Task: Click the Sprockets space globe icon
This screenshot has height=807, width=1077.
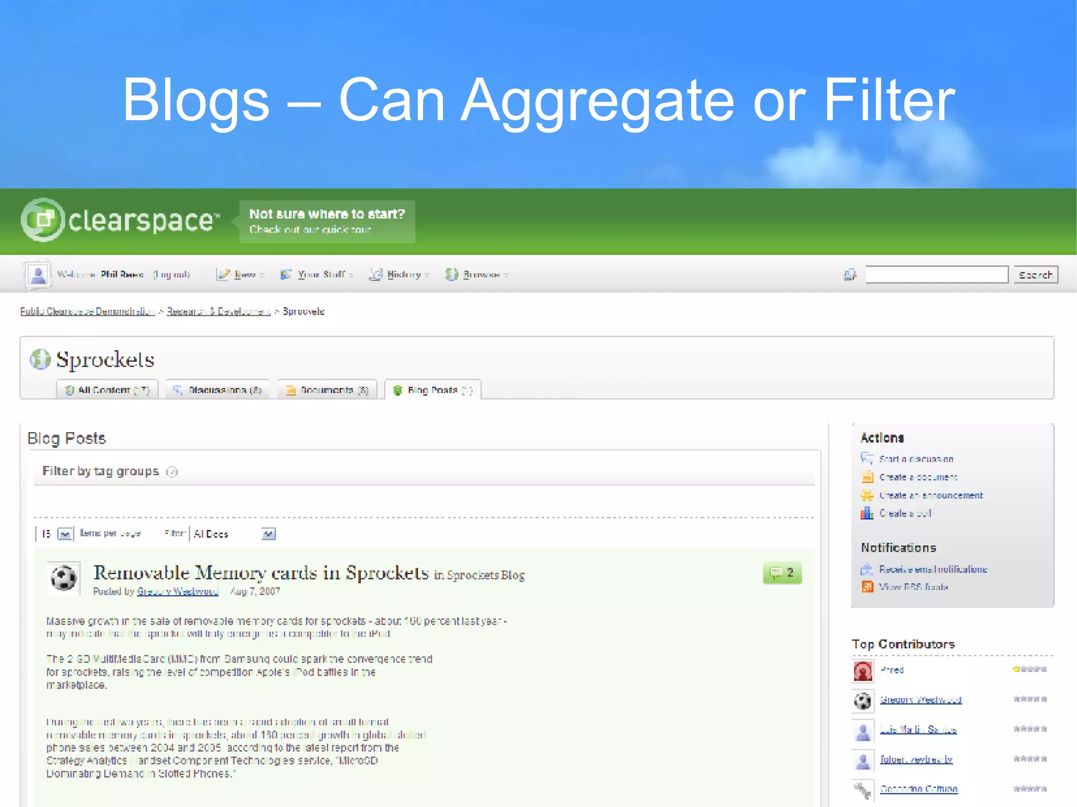Action: pyautogui.click(x=40, y=360)
